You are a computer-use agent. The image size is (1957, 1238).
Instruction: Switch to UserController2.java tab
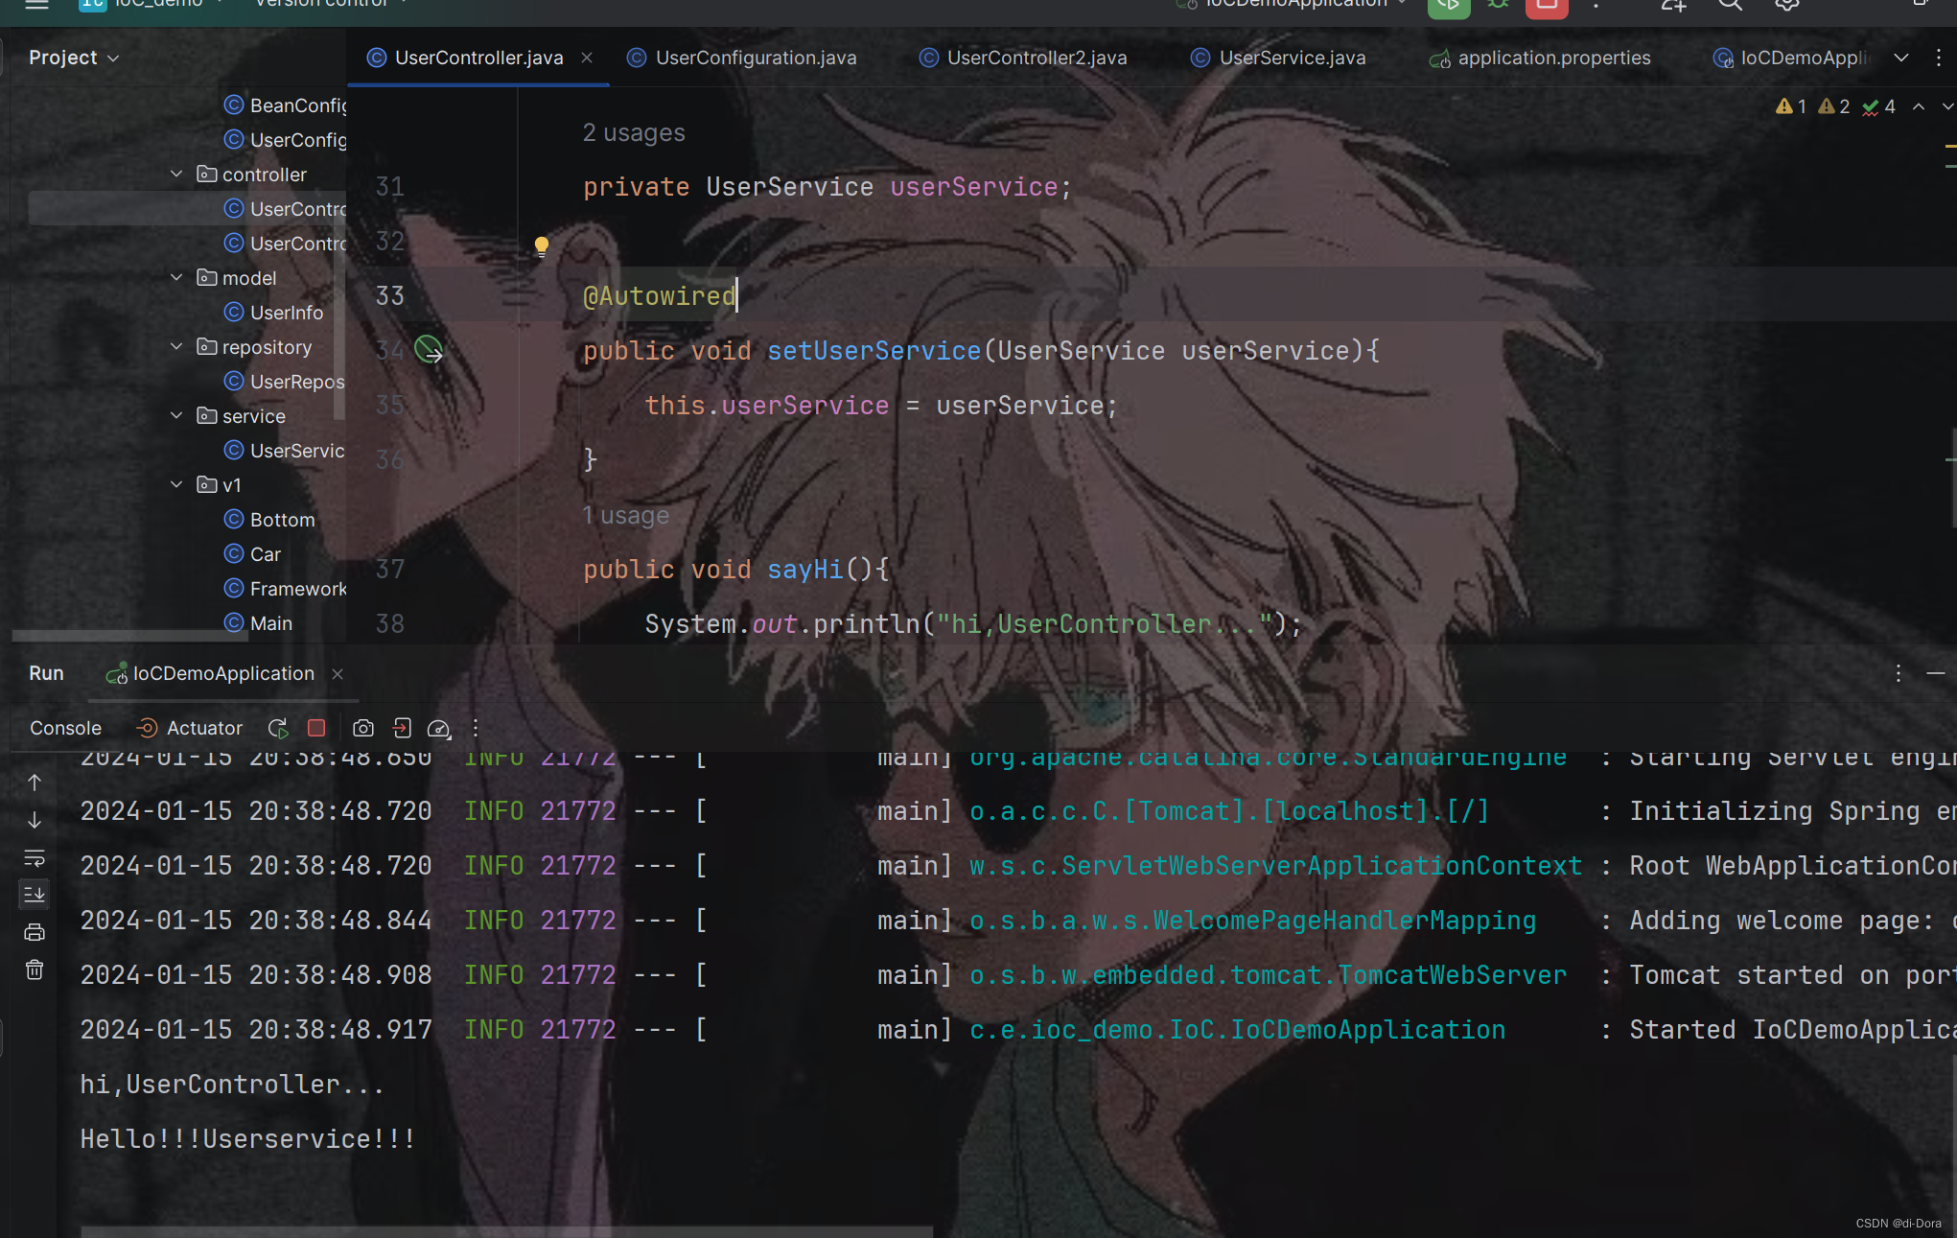click(1024, 58)
